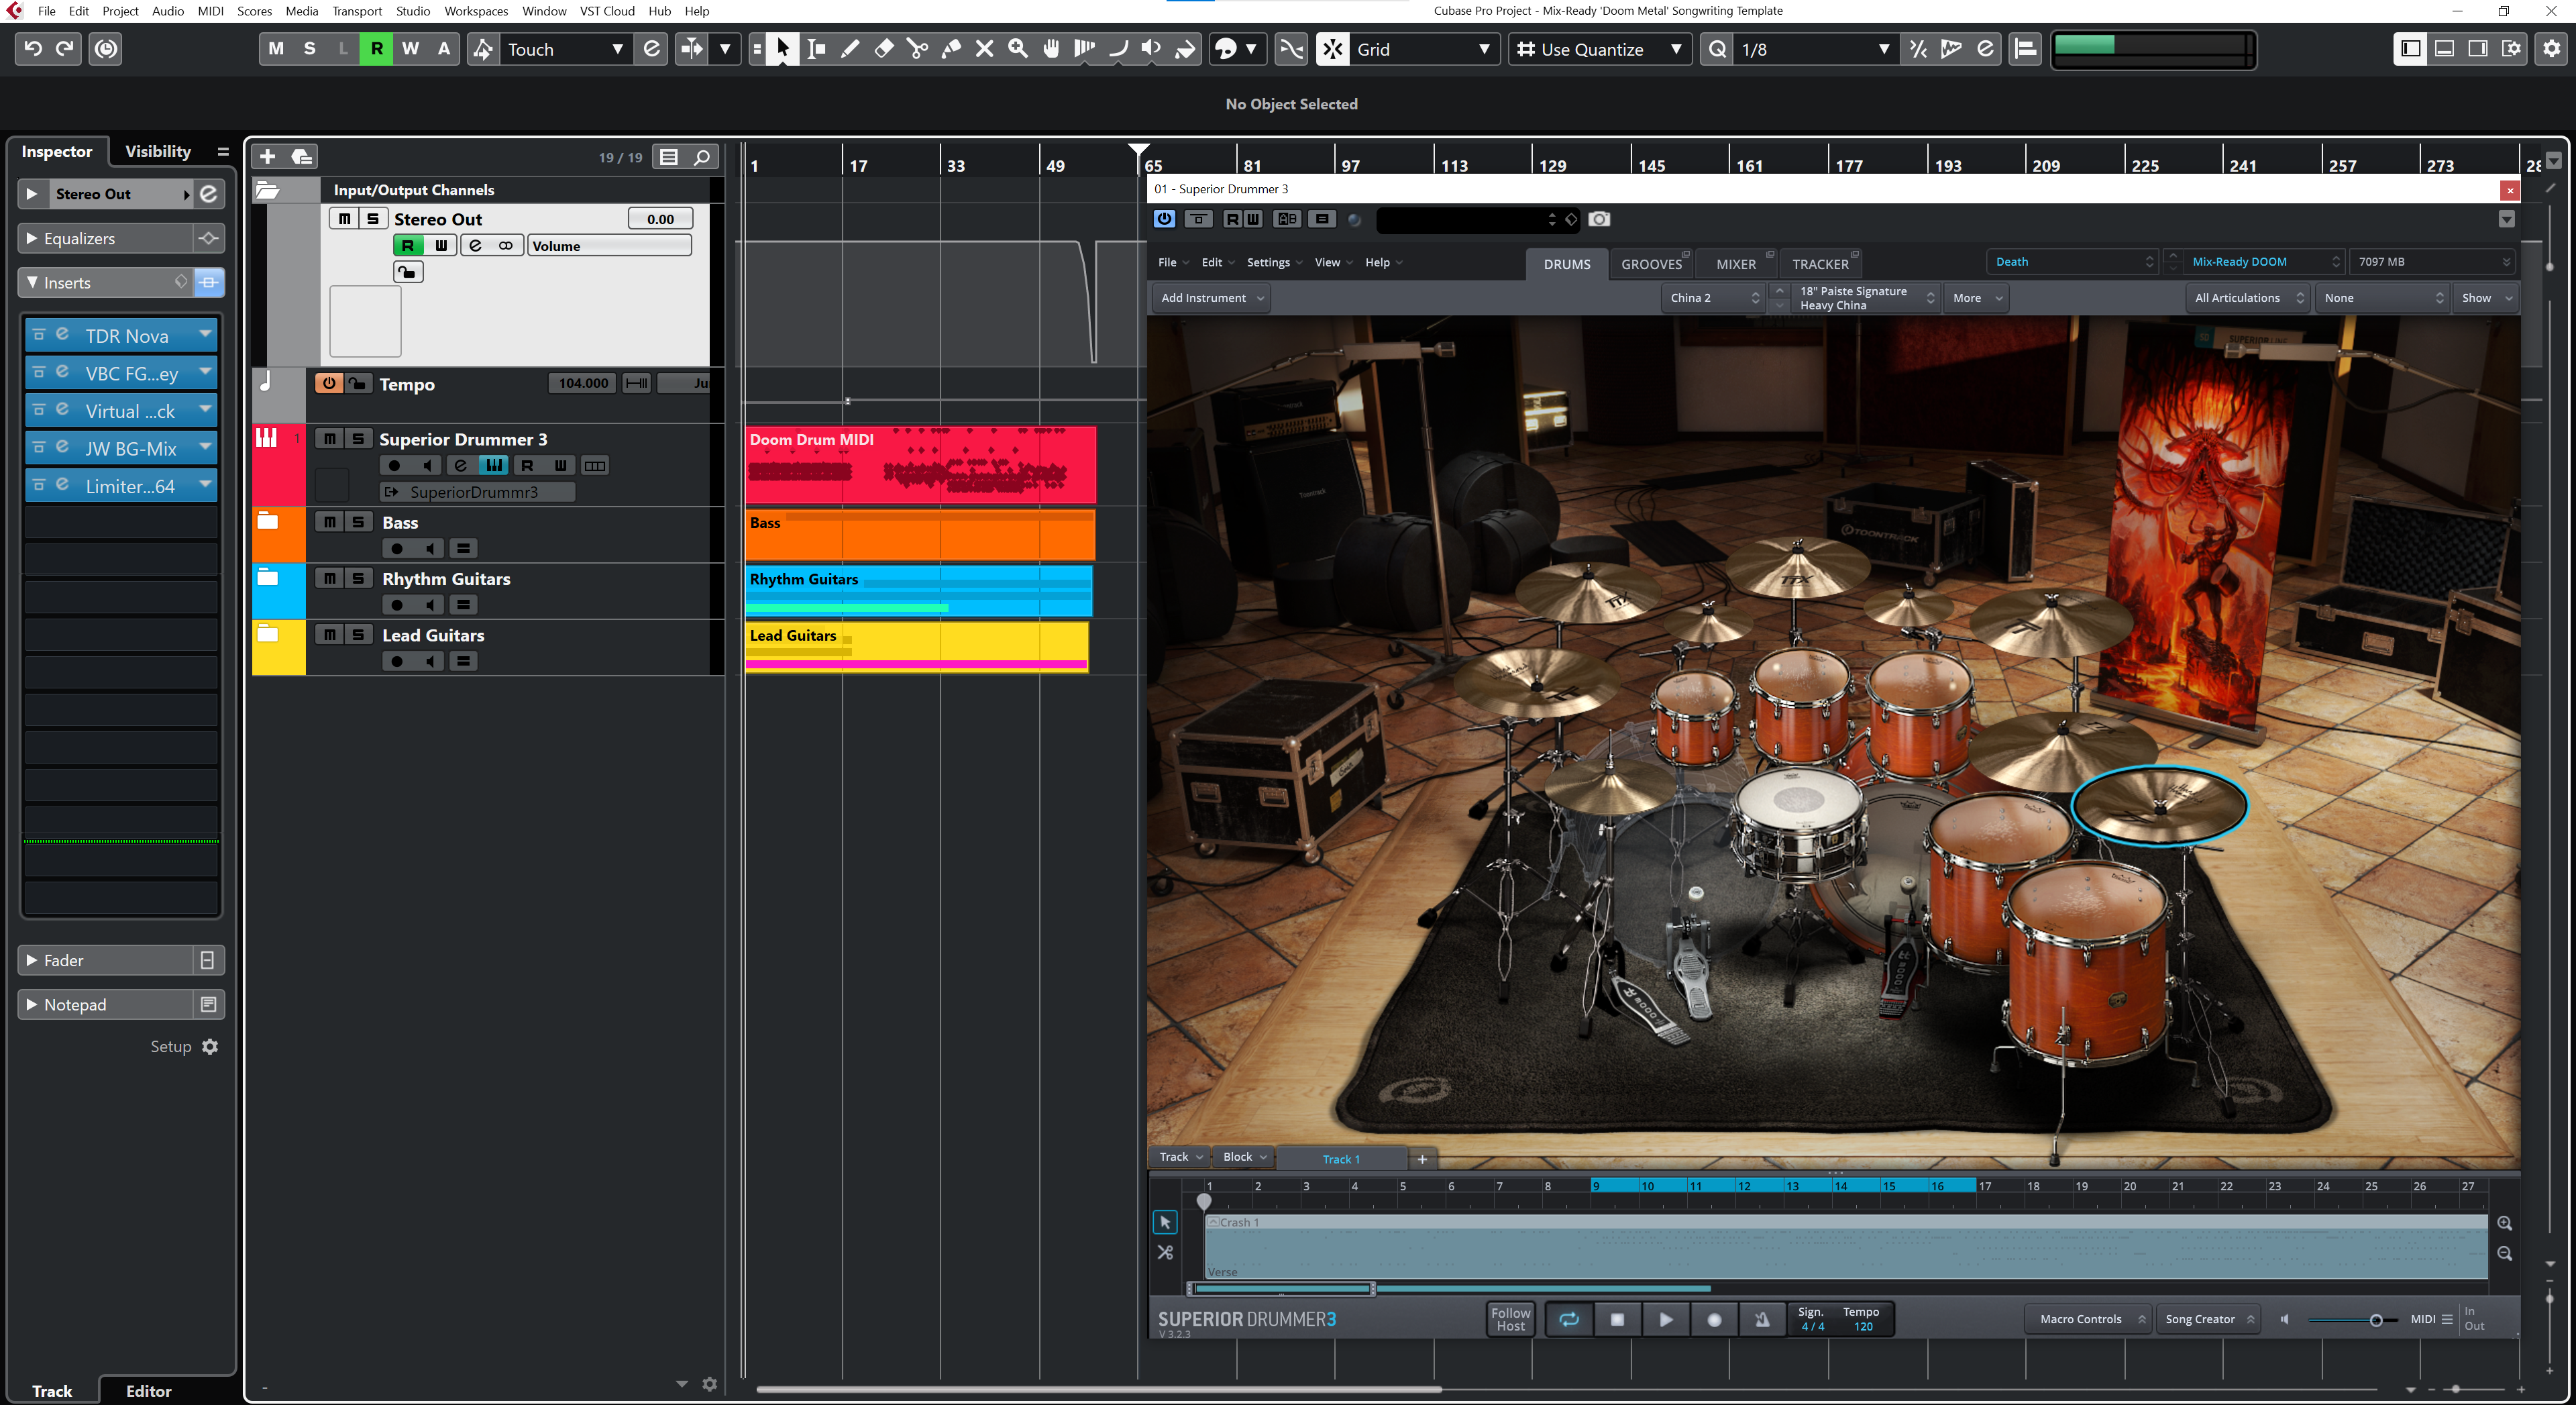This screenshot has height=1405, width=2576.
Task: Select the Scissors split tool
Action: pyautogui.click(x=917, y=49)
